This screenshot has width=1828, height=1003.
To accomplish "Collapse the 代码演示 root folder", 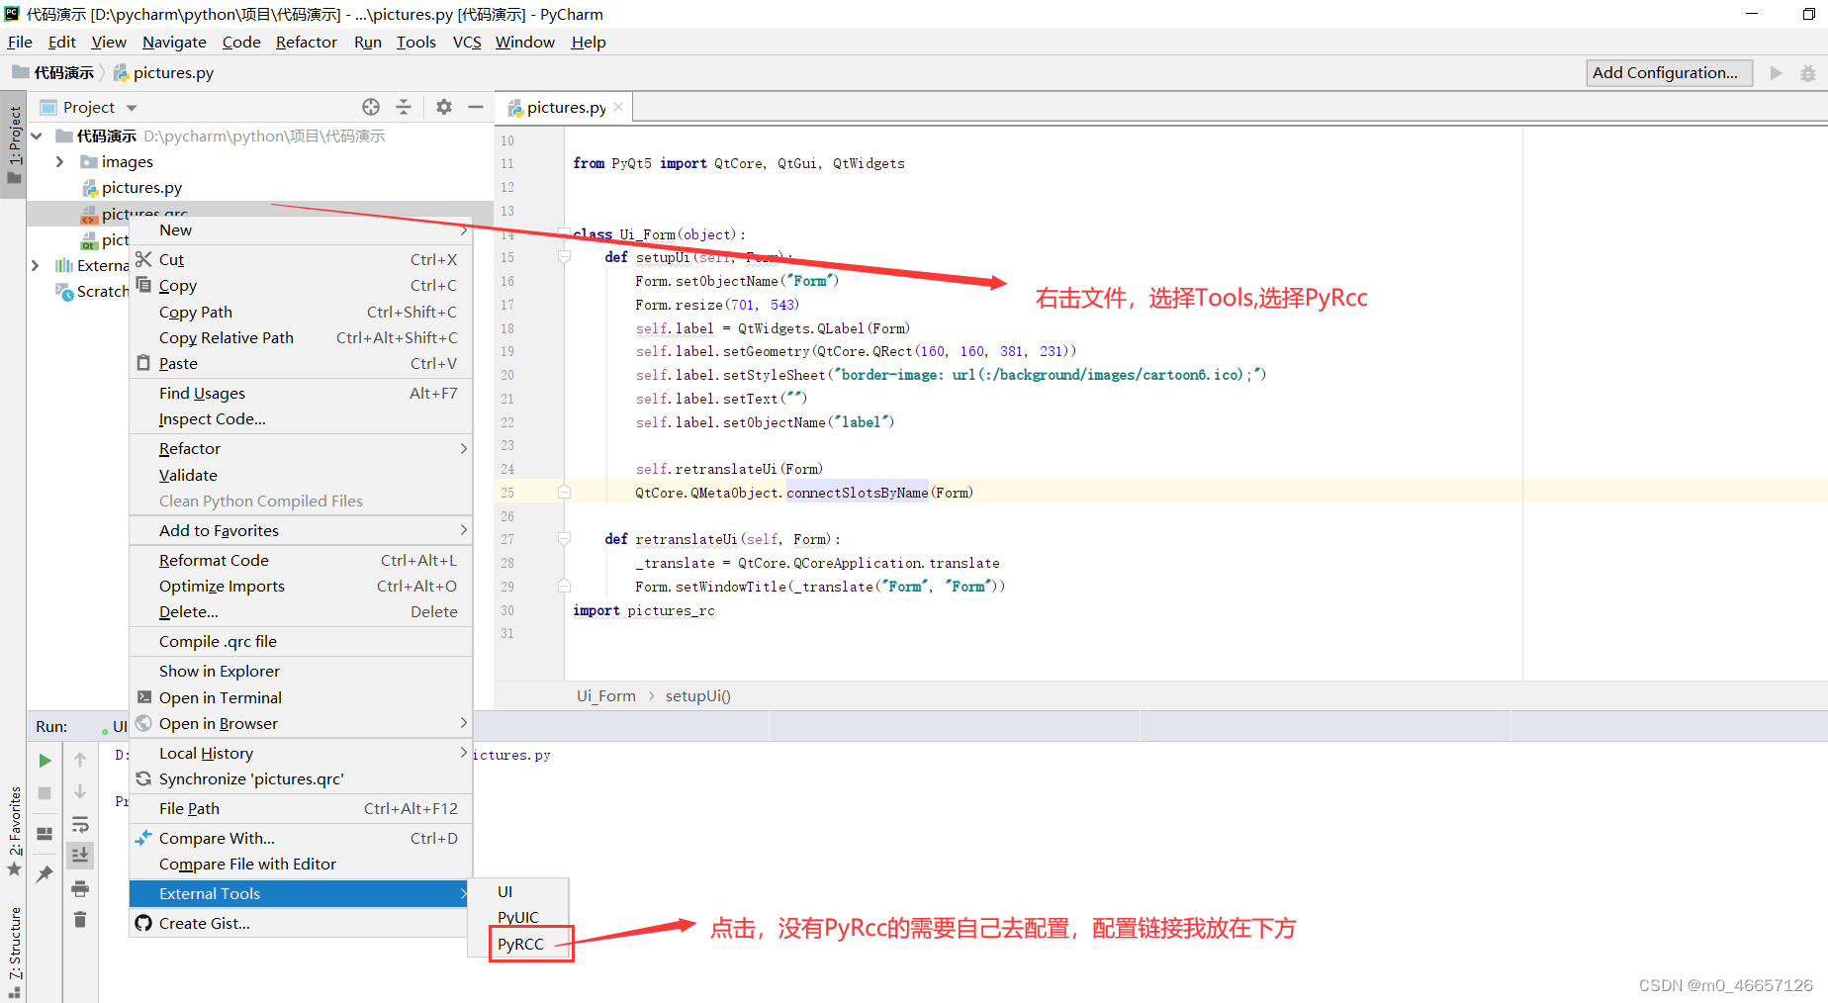I will (37, 136).
